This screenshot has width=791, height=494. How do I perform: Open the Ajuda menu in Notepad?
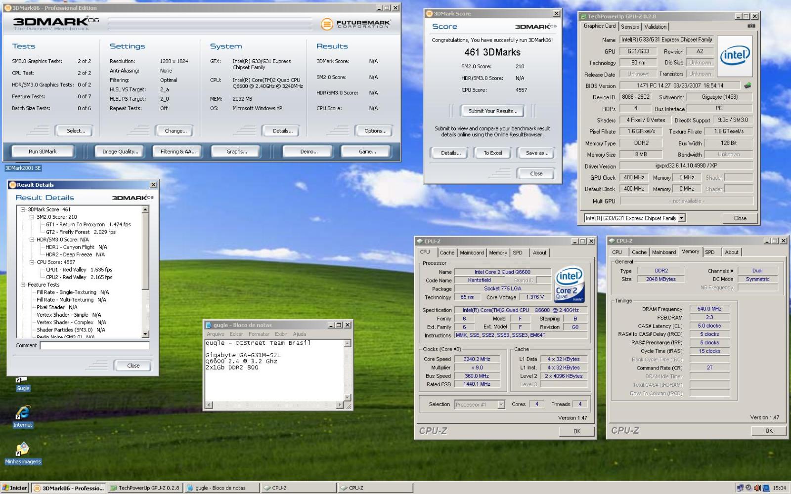299,334
